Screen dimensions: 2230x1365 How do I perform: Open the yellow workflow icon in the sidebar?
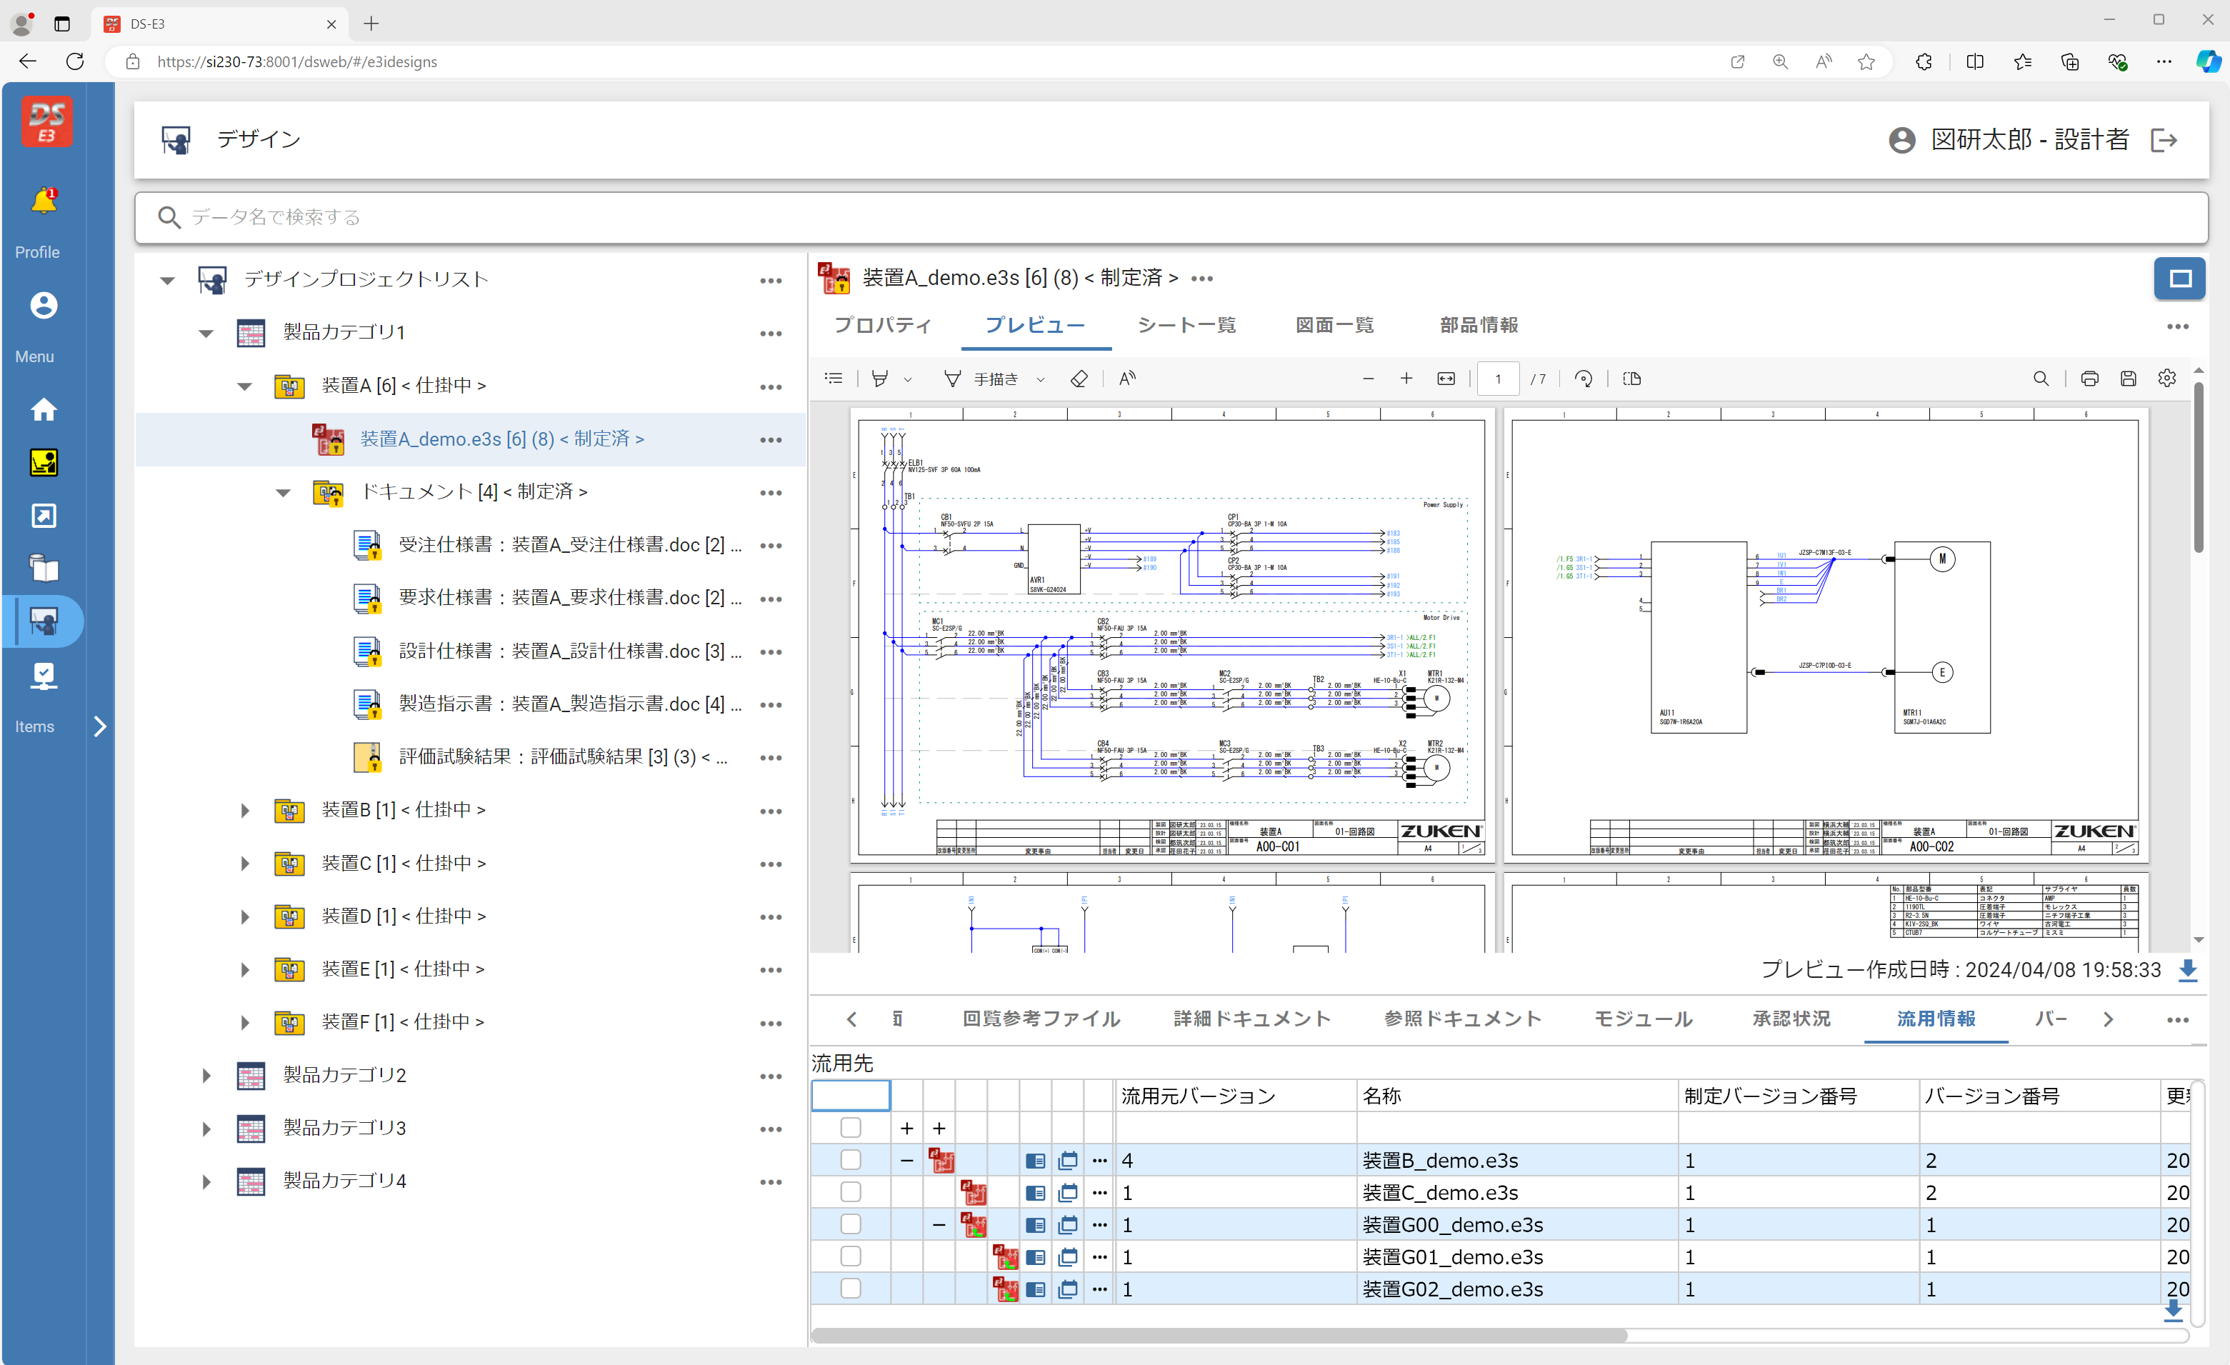(x=44, y=463)
